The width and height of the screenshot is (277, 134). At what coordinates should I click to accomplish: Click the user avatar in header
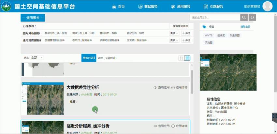click(267, 6)
